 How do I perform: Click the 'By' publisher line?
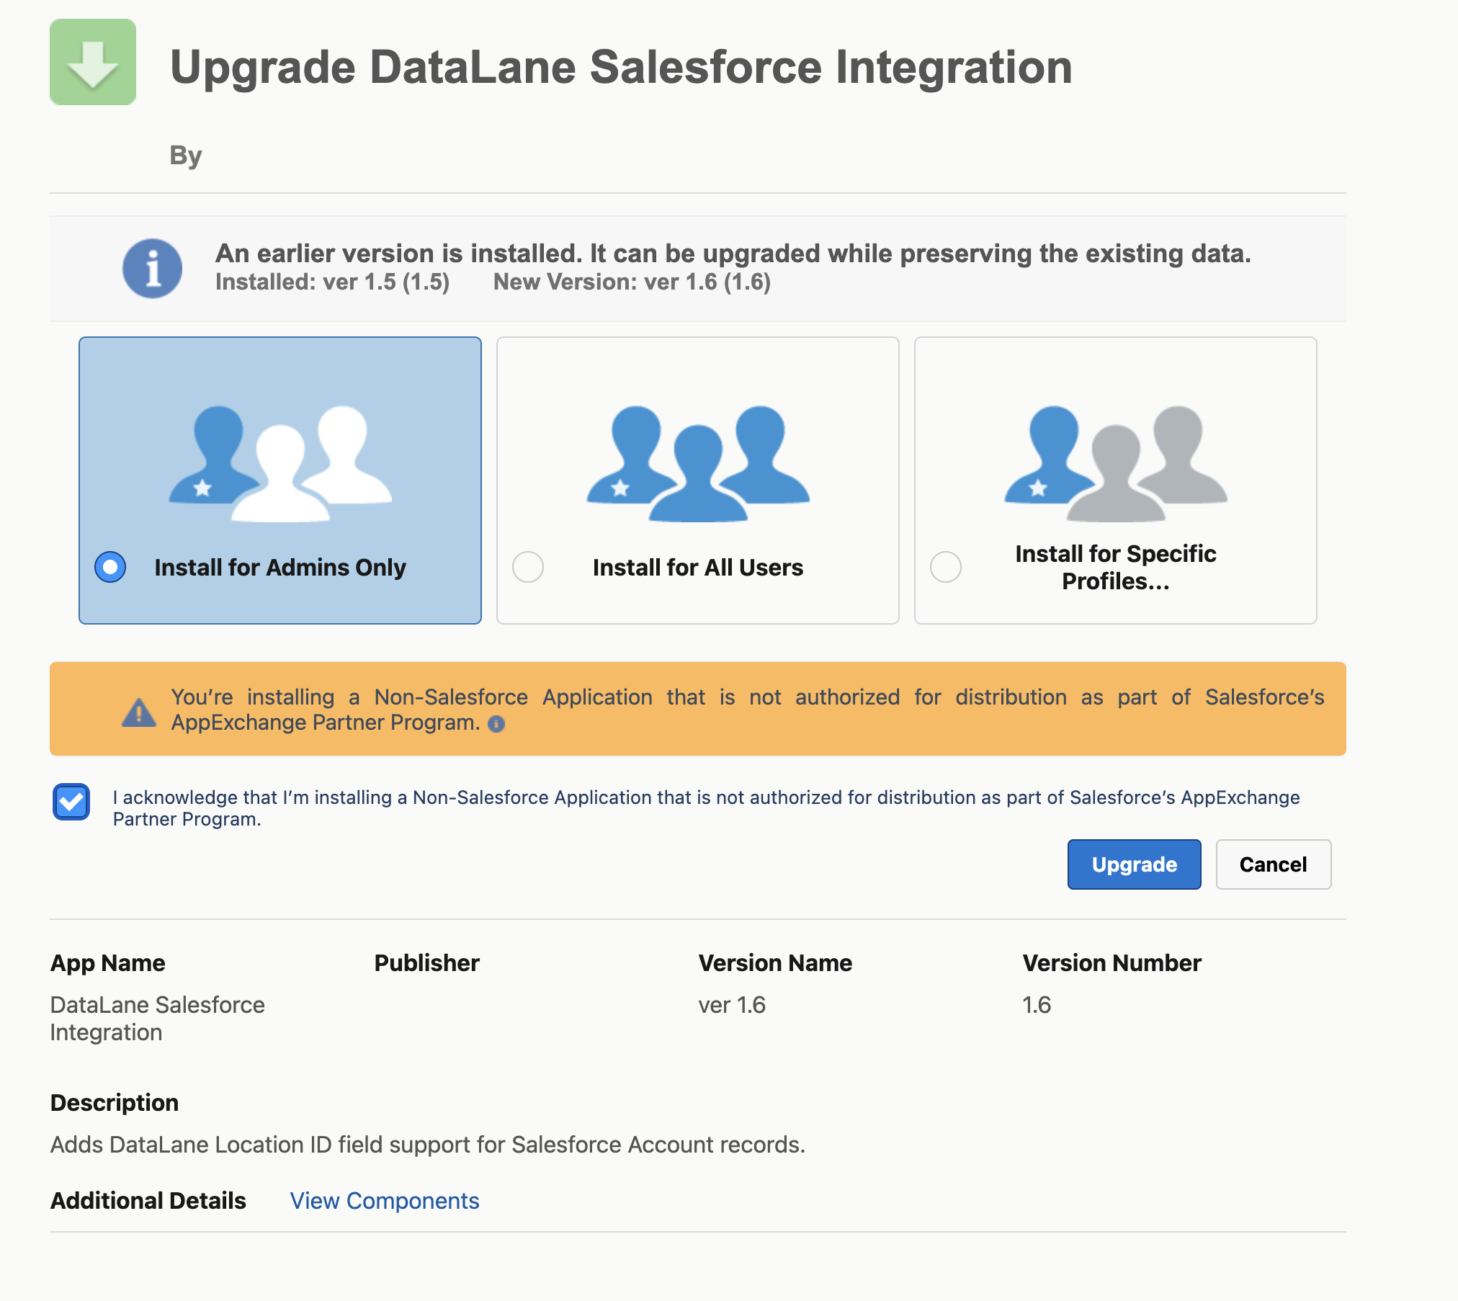[x=186, y=156]
